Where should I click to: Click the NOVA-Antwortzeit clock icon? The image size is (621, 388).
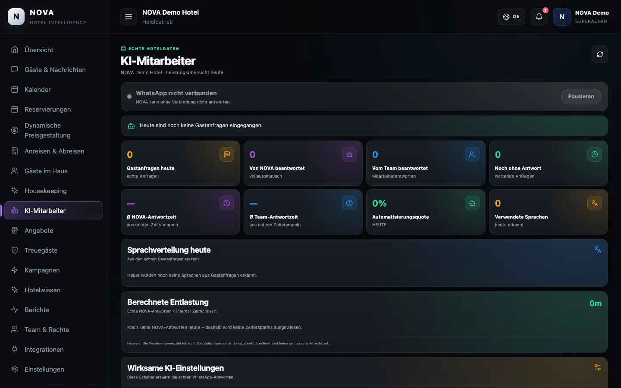tap(227, 203)
